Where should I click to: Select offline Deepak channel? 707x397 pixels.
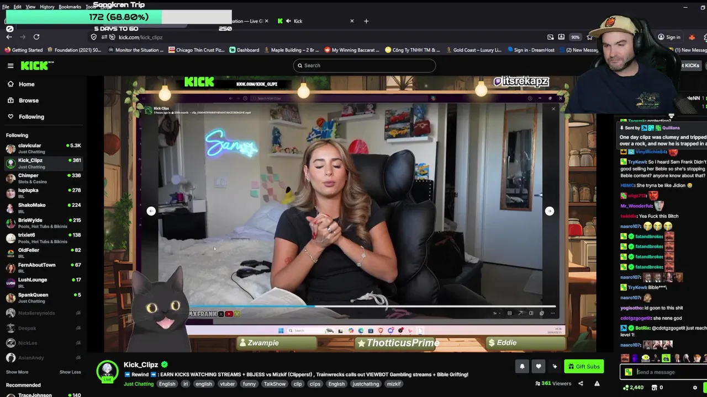tap(43, 328)
